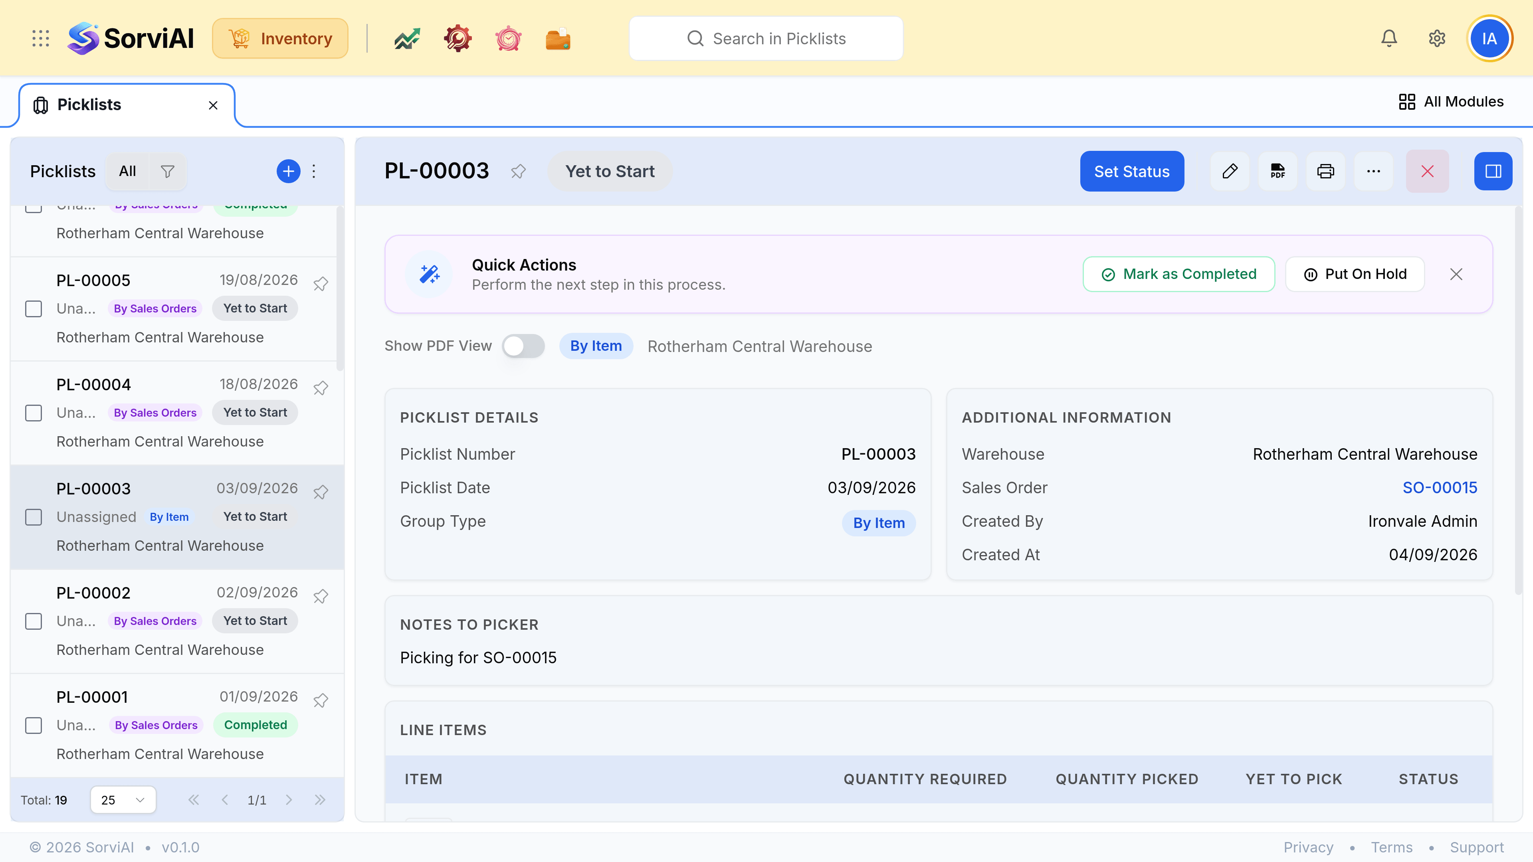Open notifications bell
The width and height of the screenshot is (1533, 862).
(1389, 39)
